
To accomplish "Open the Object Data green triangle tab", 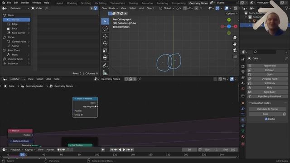I will [243, 131].
